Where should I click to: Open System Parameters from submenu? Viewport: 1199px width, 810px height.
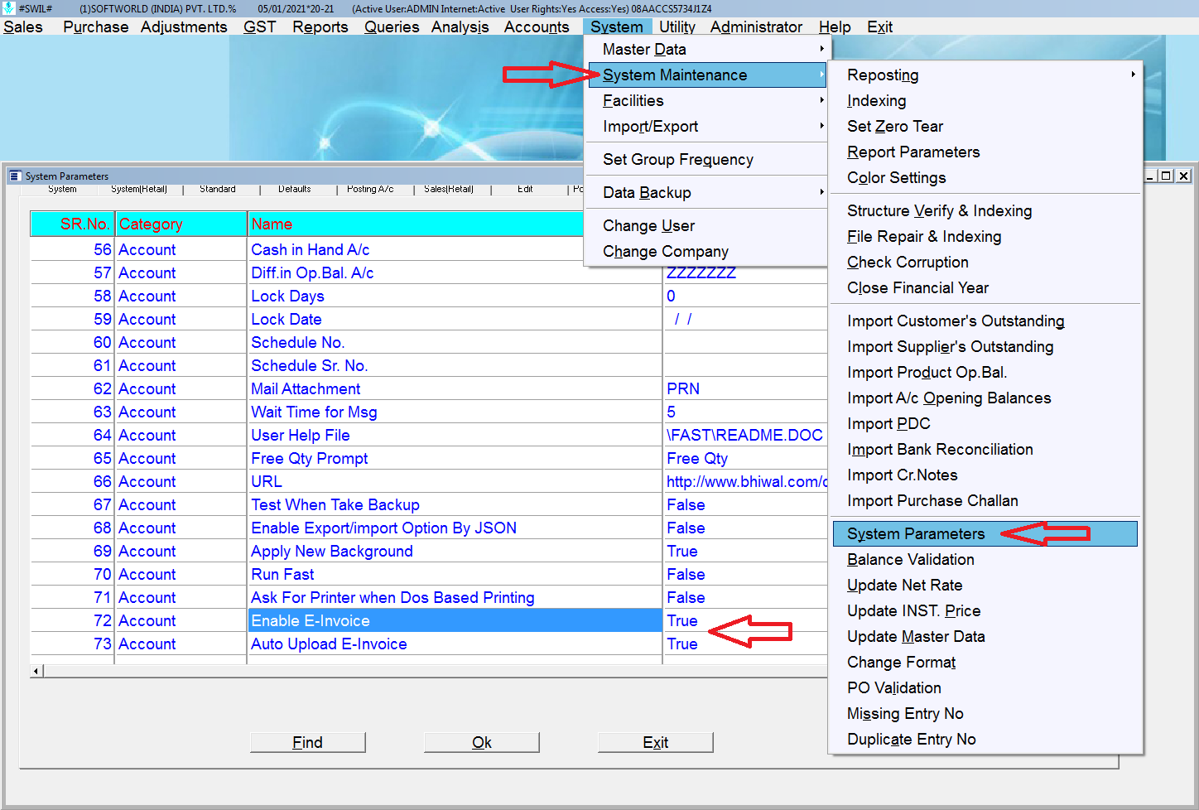pos(985,533)
